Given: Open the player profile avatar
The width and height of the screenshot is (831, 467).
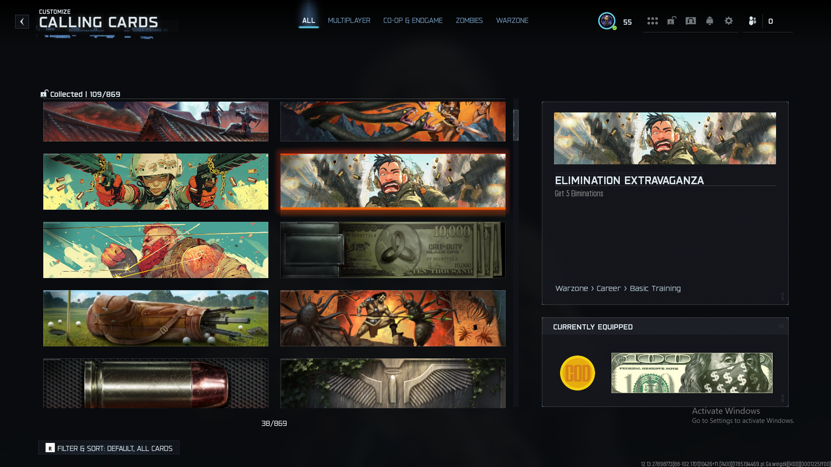Looking at the screenshot, I should click(607, 21).
